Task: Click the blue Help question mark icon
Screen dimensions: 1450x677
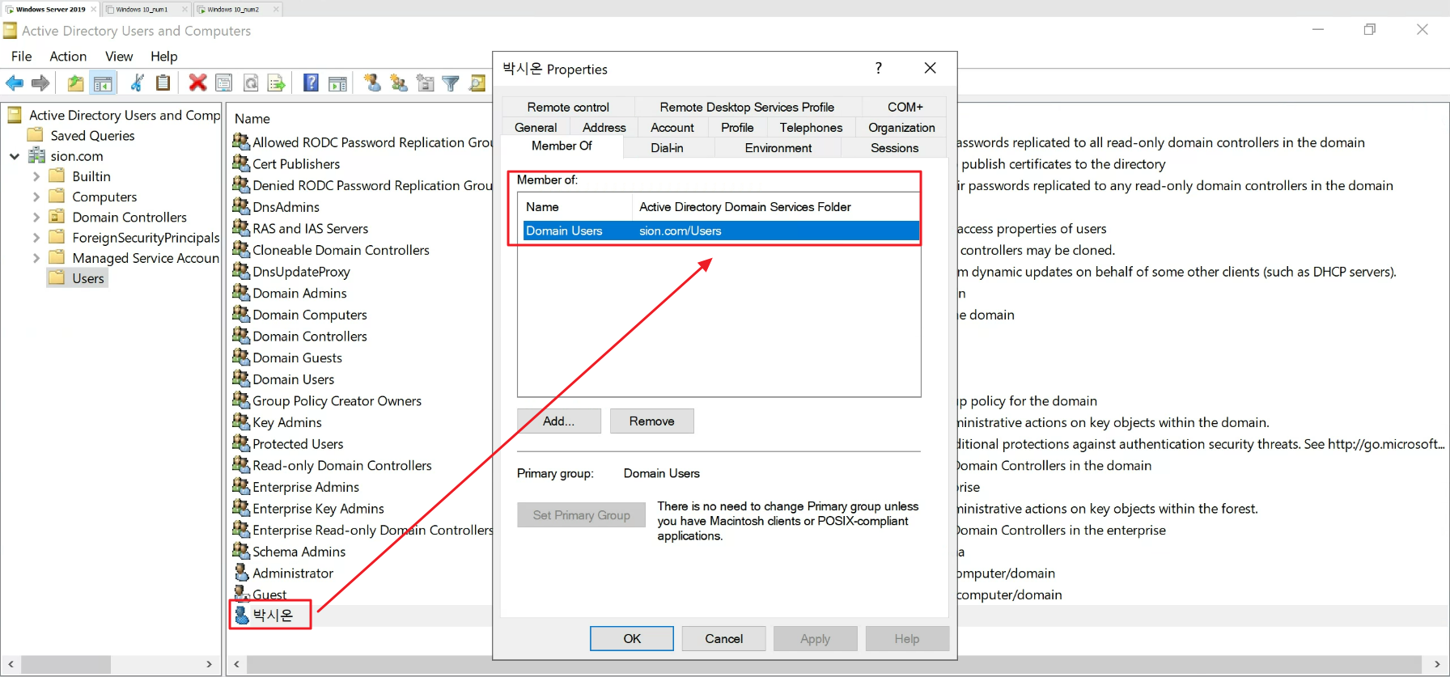Action: 311,83
